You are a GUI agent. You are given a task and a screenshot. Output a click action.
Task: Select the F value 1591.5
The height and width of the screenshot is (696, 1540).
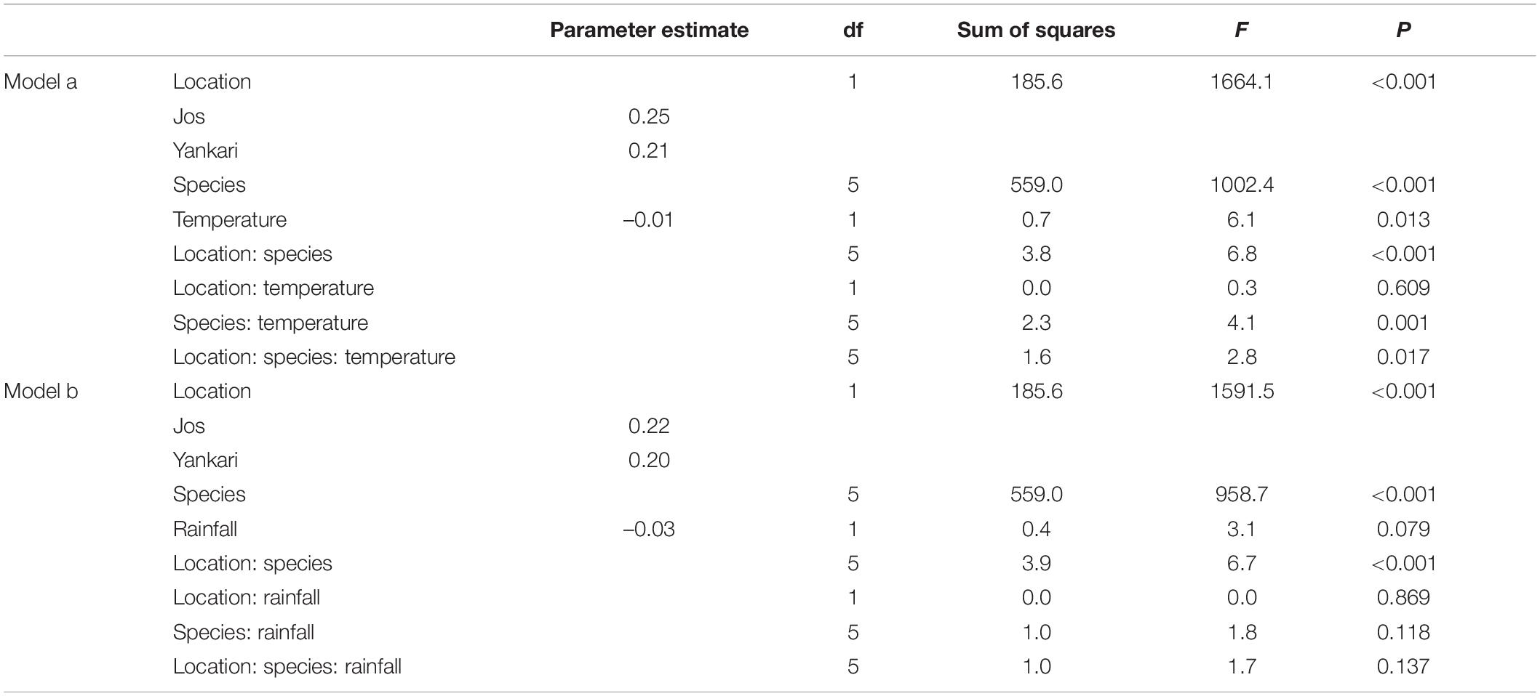pyautogui.click(x=1242, y=391)
